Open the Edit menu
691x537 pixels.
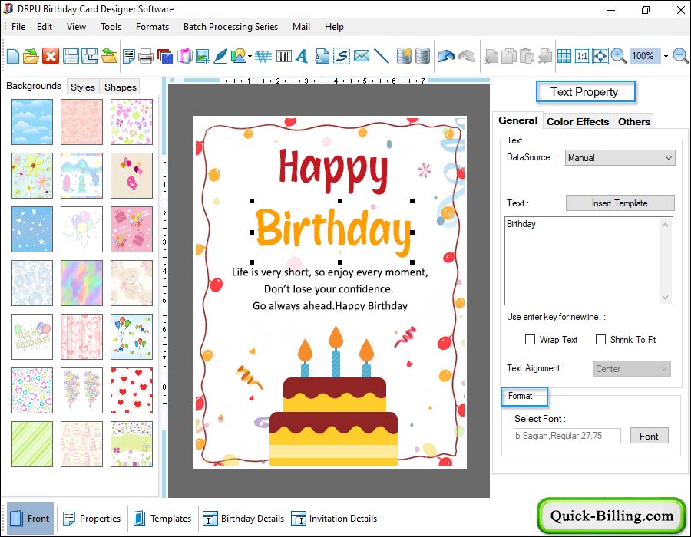click(x=45, y=27)
